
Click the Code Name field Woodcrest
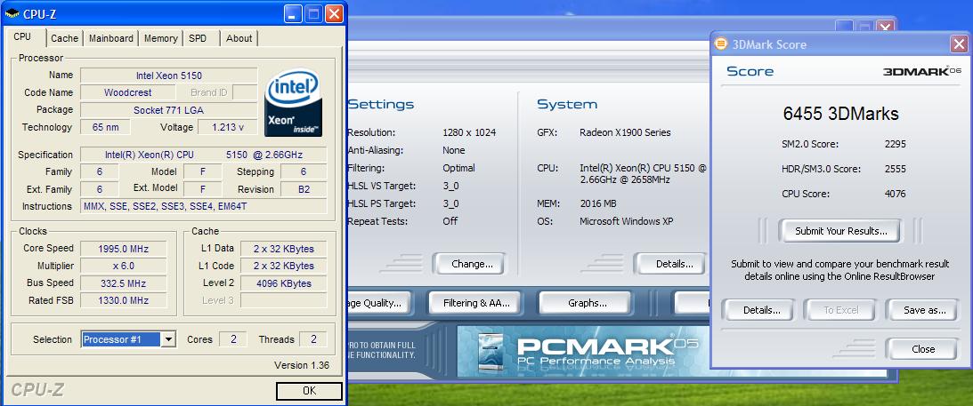(x=128, y=92)
